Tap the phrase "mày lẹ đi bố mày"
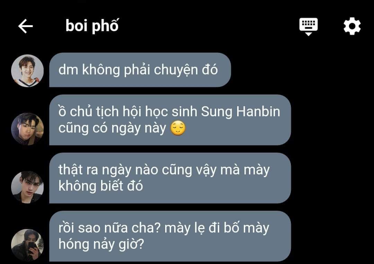Screen dimensions: 374x264 point(217,228)
